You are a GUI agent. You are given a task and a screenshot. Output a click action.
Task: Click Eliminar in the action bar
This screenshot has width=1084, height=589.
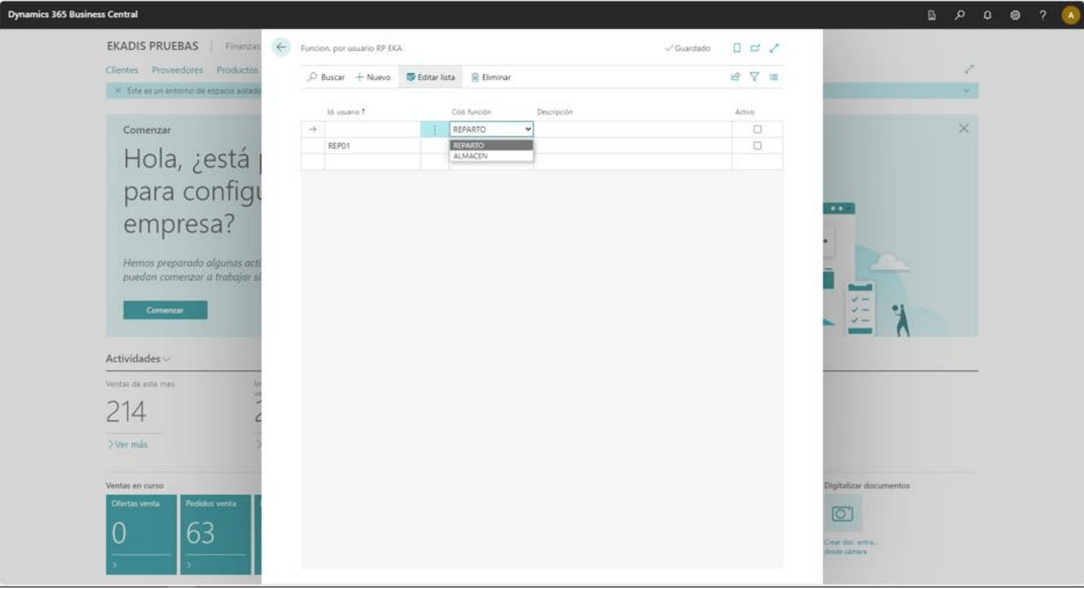[491, 77]
